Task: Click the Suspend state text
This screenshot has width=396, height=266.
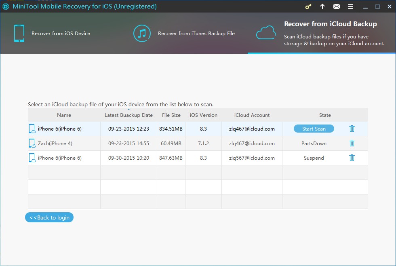Action: 314,158
